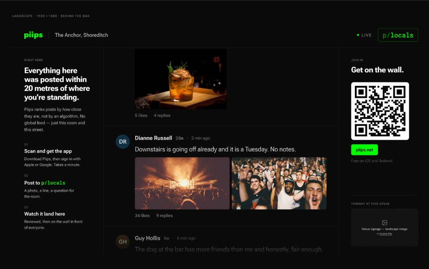
Task: Click 'Free on iOS and Android' text
Action: (x=372, y=161)
